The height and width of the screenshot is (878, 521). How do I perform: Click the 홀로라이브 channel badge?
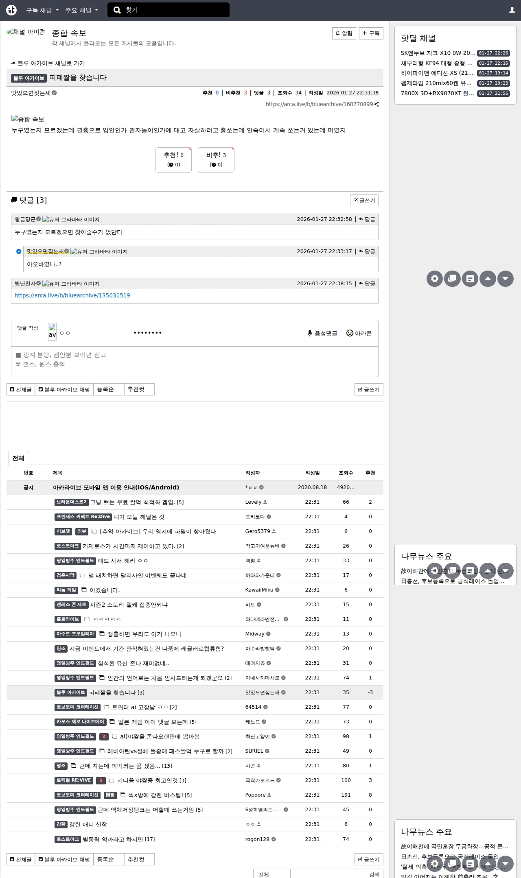[68, 619]
